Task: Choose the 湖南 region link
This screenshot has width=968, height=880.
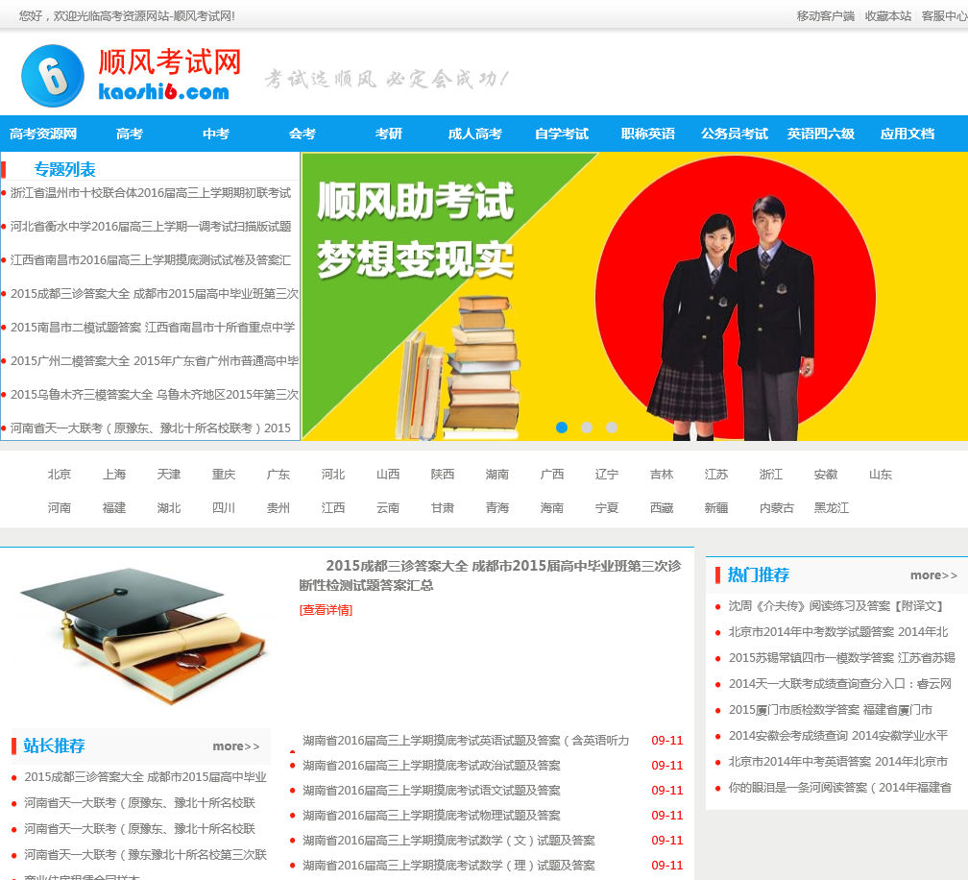Action: (x=497, y=475)
